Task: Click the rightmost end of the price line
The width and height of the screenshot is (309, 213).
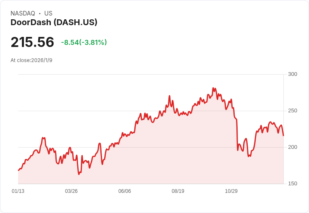Action: [283, 135]
